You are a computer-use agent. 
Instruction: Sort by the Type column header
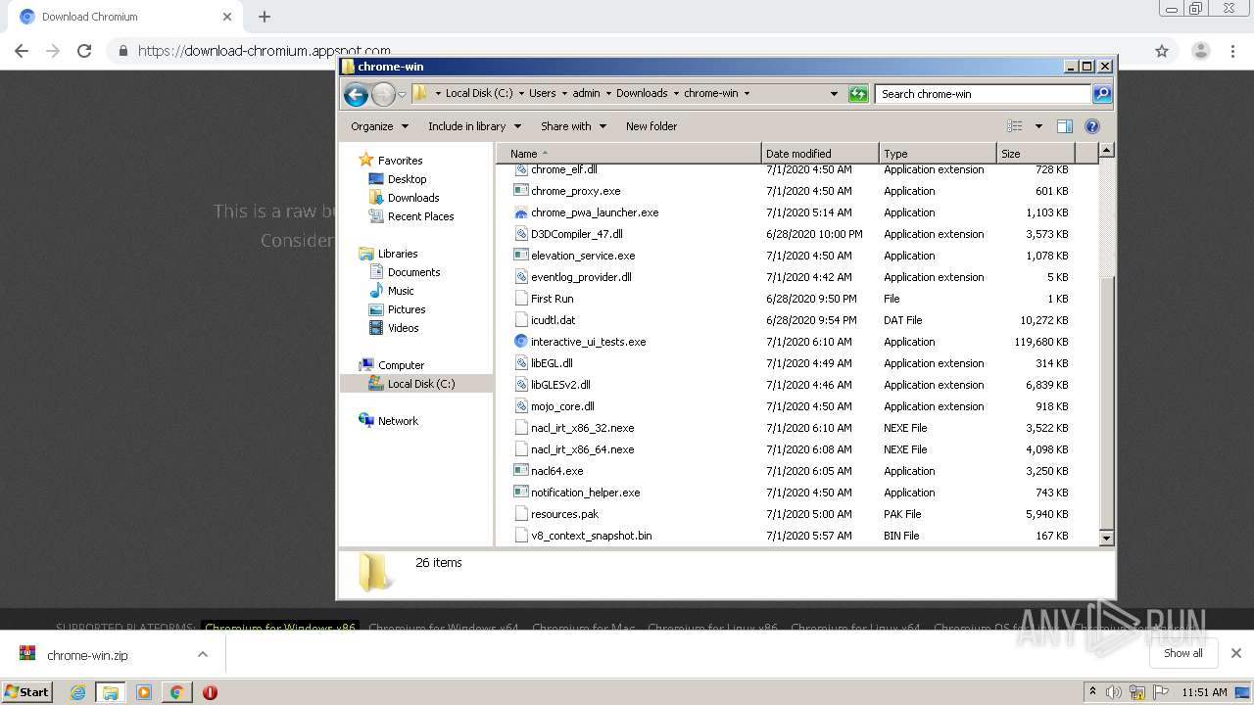coord(938,154)
